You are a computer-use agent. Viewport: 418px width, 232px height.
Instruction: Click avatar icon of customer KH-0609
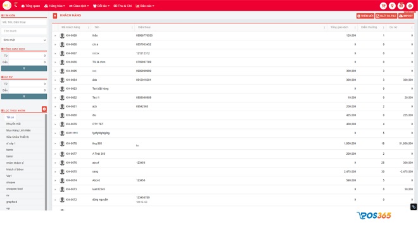tap(62, 35)
